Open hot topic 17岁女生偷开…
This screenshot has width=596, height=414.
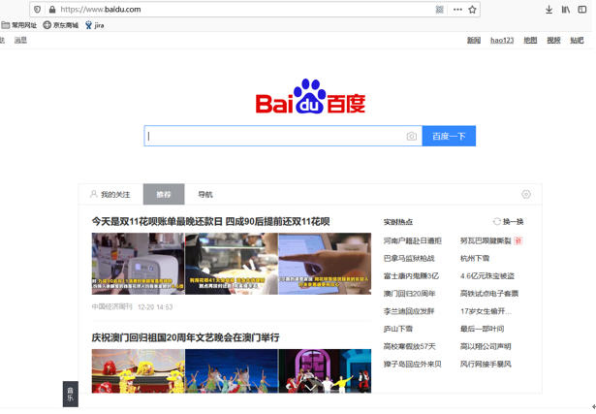click(x=486, y=311)
